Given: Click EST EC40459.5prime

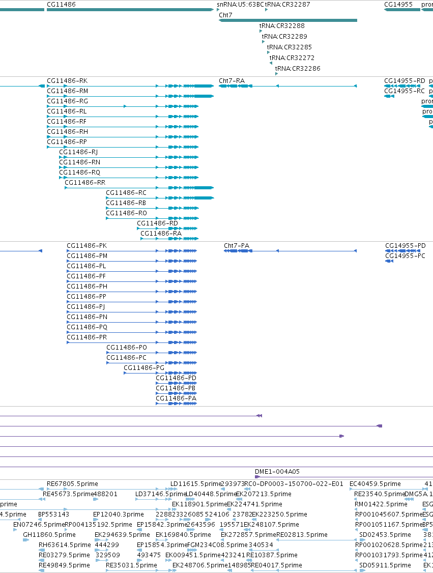Looking at the screenshot, I should click(x=375, y=484).
